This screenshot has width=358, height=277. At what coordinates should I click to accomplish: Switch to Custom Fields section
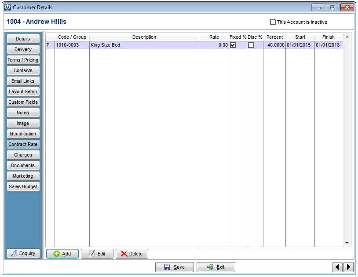coord(23,102)
